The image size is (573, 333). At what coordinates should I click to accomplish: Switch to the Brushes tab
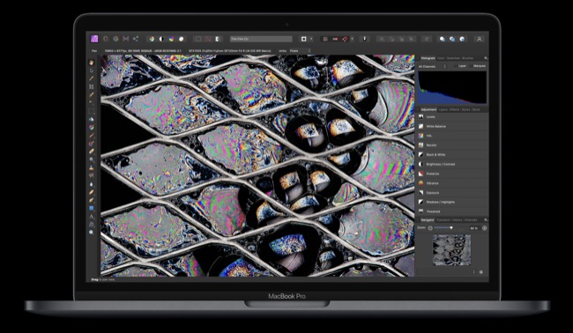pyautogui.click(x=467, y=58)
